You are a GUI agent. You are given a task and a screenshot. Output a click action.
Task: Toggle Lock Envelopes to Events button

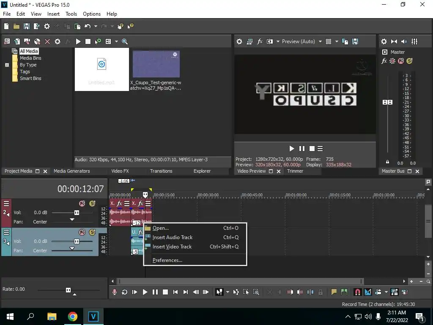tap(395, 292)
